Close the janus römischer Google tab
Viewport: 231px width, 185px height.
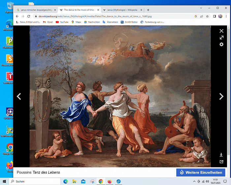(x=55, y=10)
